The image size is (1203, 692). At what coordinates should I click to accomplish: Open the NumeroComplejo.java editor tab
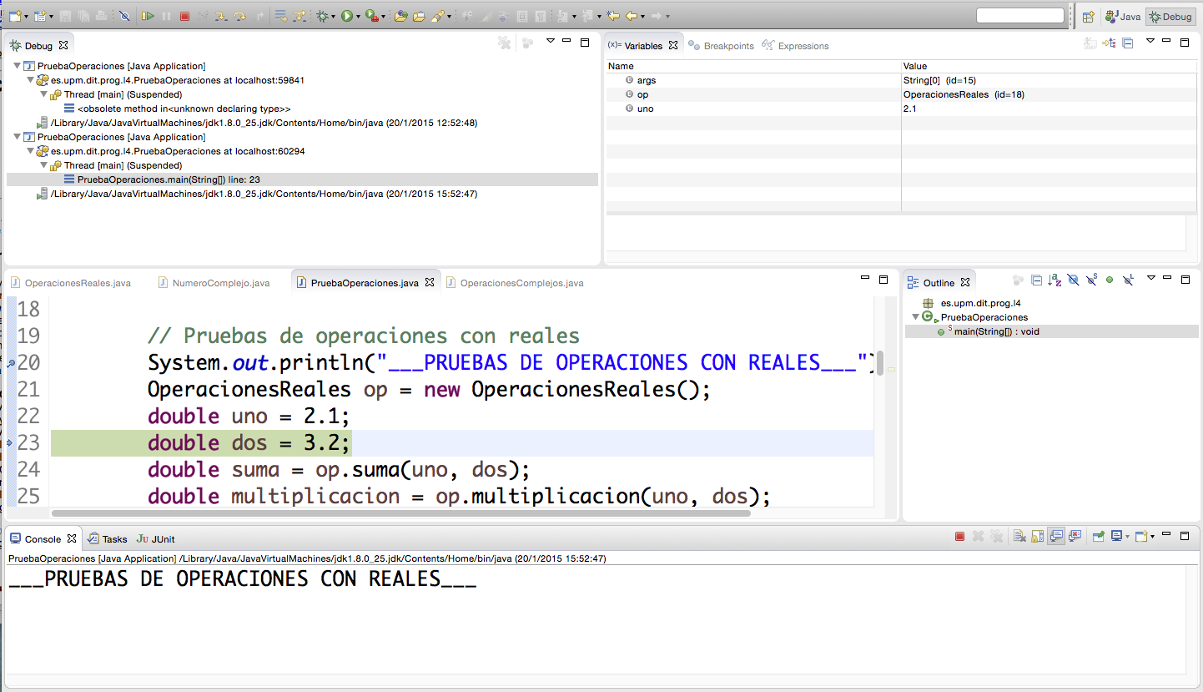pyautogui.click(x=214, y=283)
